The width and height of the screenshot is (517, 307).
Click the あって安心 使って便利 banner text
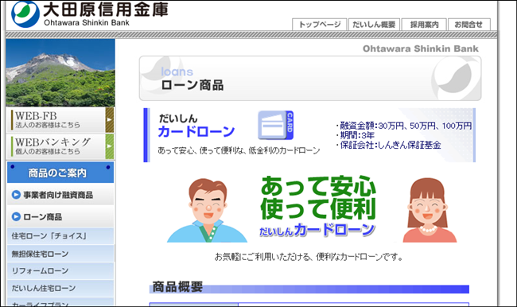point(318,198)
